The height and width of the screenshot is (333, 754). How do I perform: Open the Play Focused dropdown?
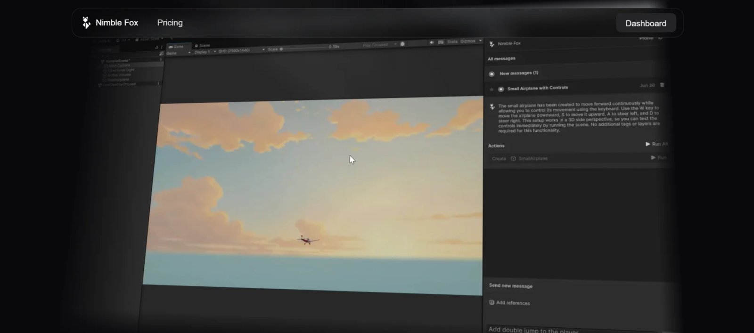point(379,45)
